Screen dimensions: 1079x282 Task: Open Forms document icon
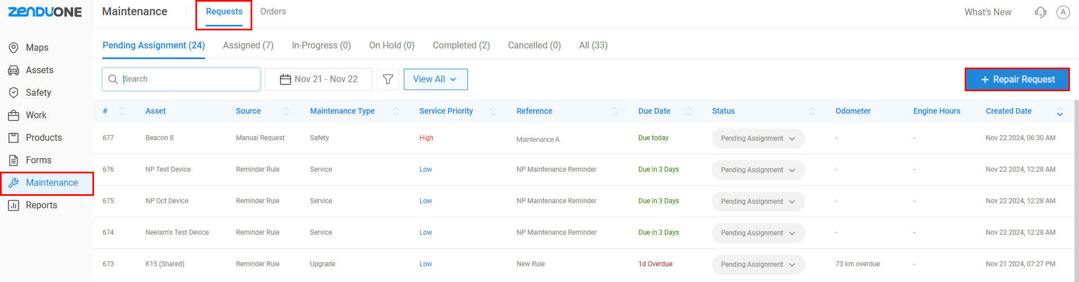[x=14, y=160]
